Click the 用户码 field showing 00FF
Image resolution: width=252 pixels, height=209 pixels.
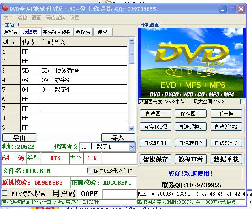click(90, 194)
